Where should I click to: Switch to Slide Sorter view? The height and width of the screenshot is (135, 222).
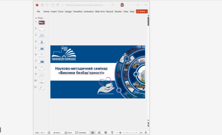(x=99, y=133)
